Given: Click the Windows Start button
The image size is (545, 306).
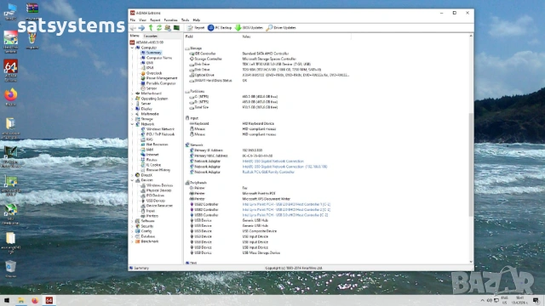Looking at the screenshot, I should [x=7, y=300].
